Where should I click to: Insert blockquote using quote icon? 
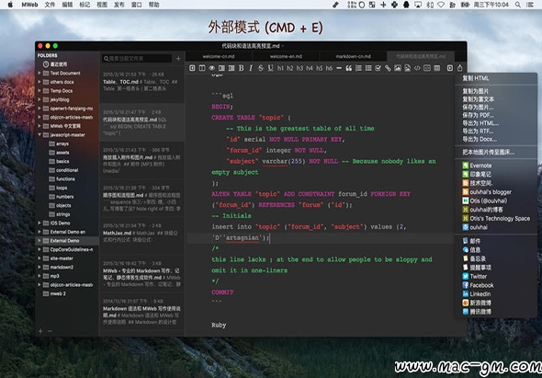[349, 68]
